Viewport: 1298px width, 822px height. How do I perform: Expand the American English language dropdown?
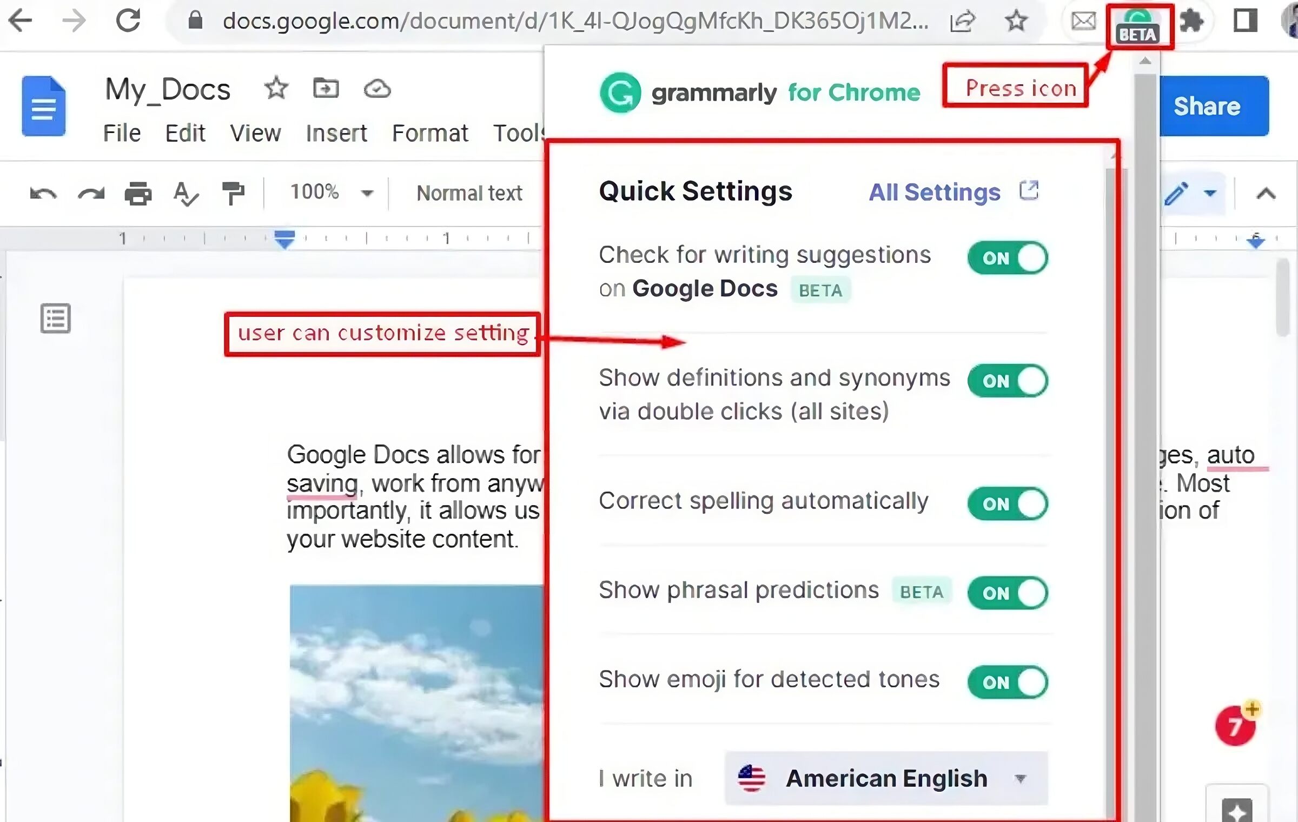[1020, 778]
